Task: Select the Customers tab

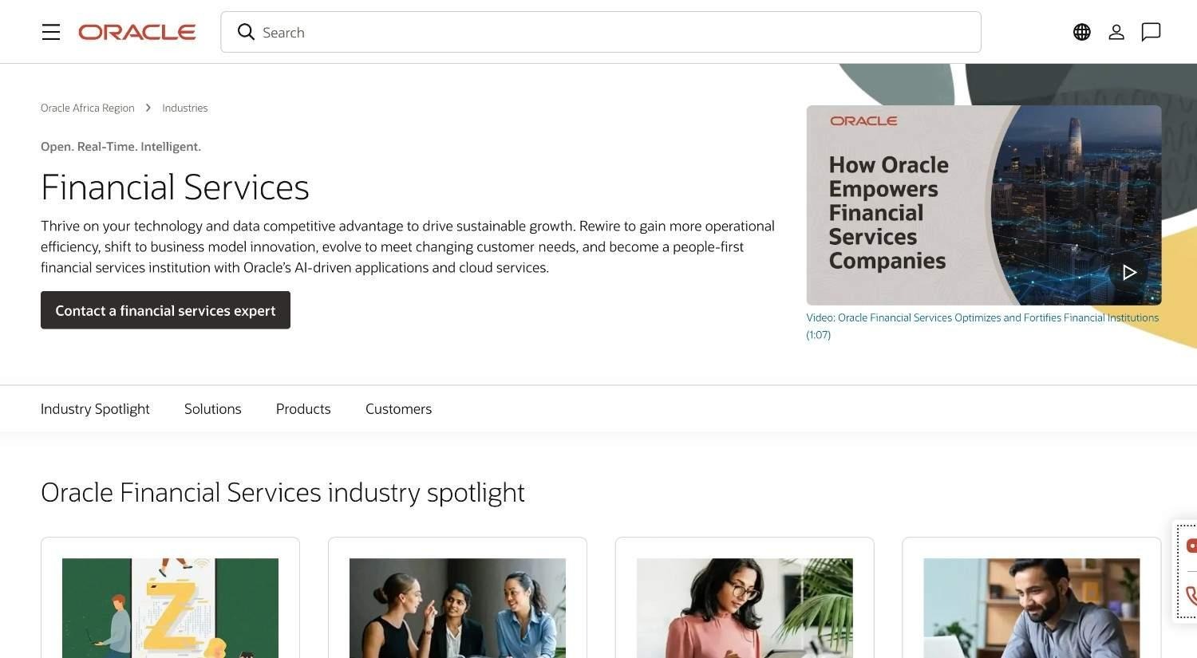Action: [x=398, y=409]
